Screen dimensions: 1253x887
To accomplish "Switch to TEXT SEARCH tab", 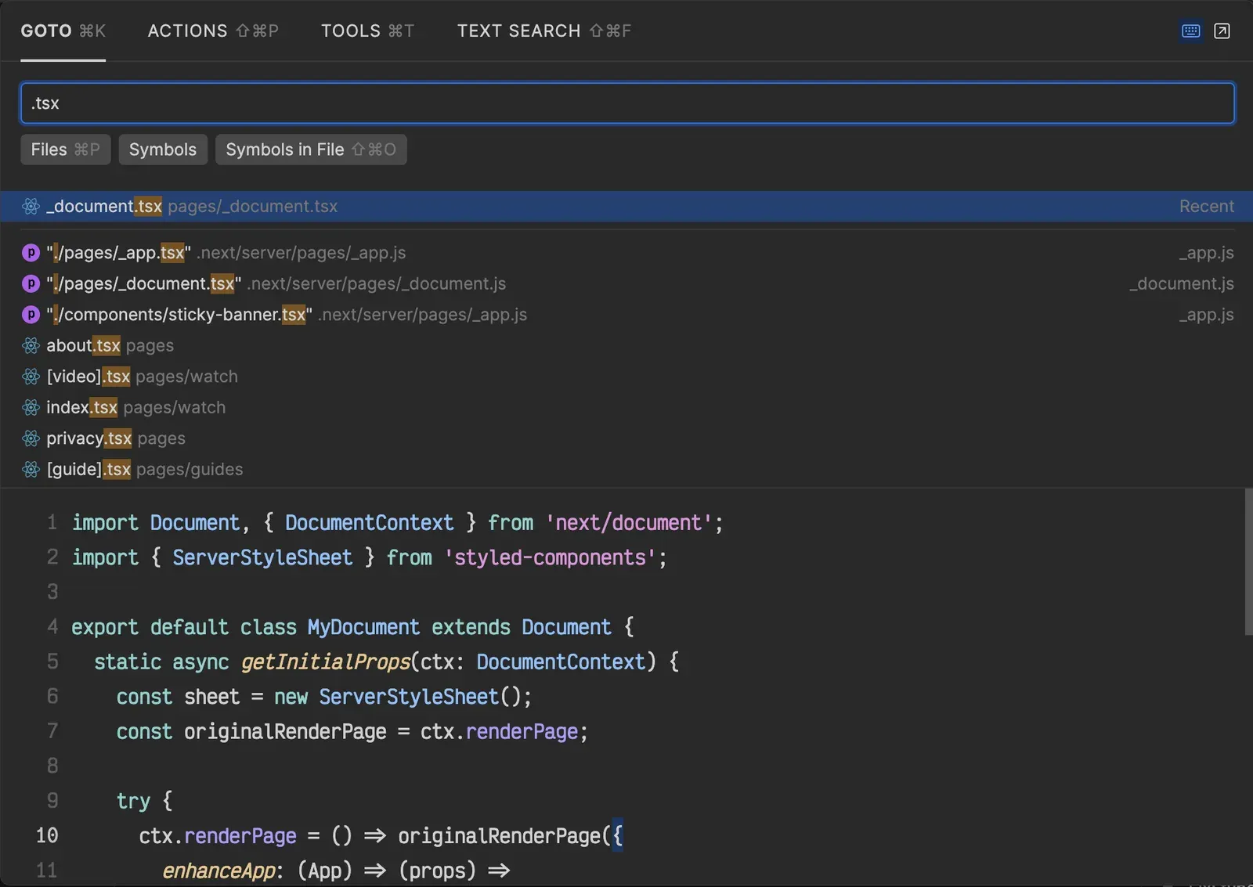I will (x=543, y=31).
